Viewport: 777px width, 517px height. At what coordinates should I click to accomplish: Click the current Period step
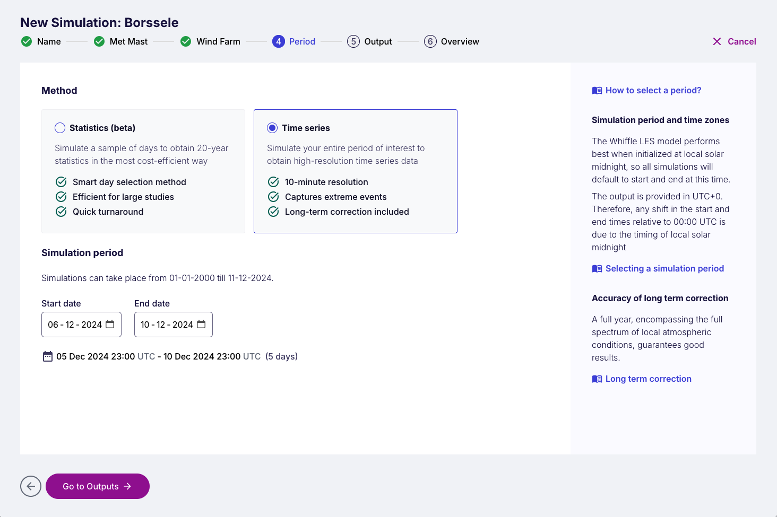coord(294,41)
